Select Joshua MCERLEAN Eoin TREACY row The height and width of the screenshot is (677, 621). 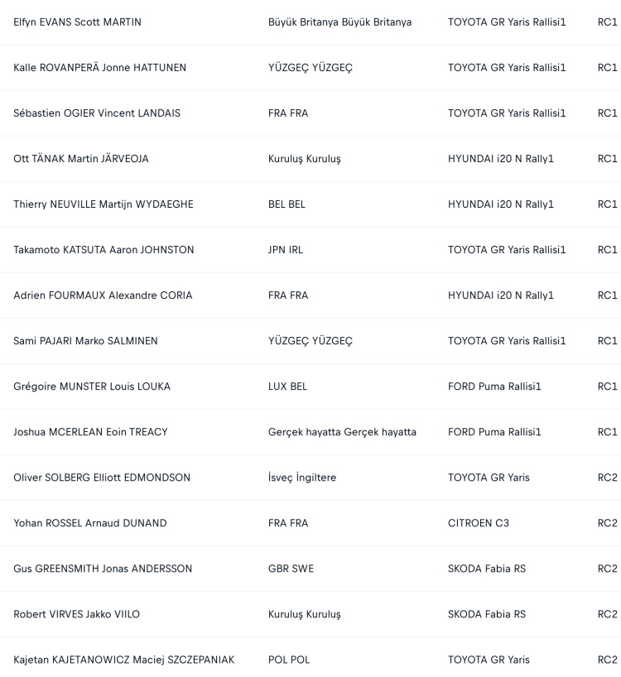coord(310,432)
